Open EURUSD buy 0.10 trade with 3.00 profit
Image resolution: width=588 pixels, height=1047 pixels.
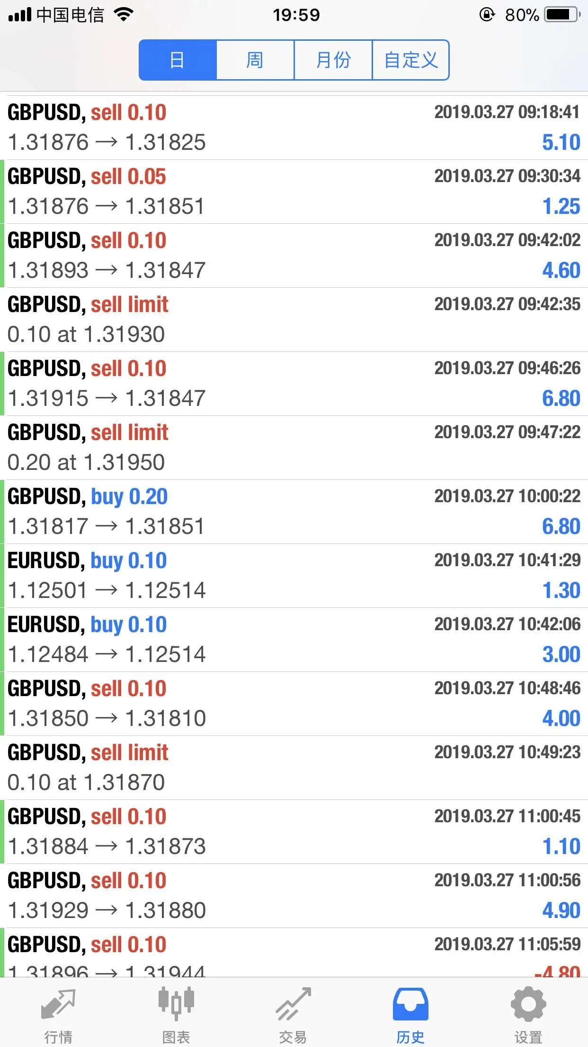point(294,640)
